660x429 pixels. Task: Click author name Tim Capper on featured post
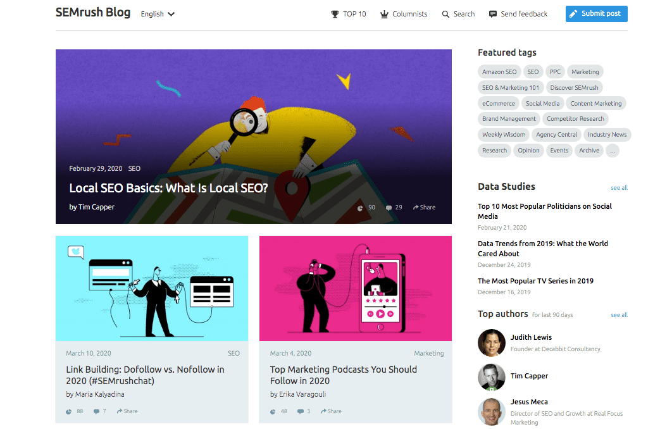[x=96, y=207]
